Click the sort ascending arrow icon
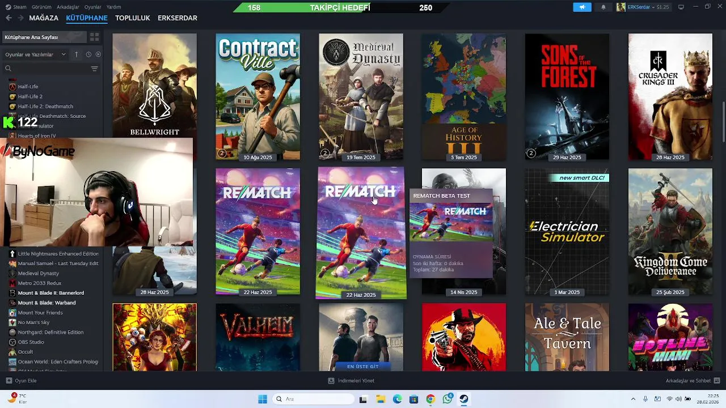The image size is (726, 408). coord(76,54)
